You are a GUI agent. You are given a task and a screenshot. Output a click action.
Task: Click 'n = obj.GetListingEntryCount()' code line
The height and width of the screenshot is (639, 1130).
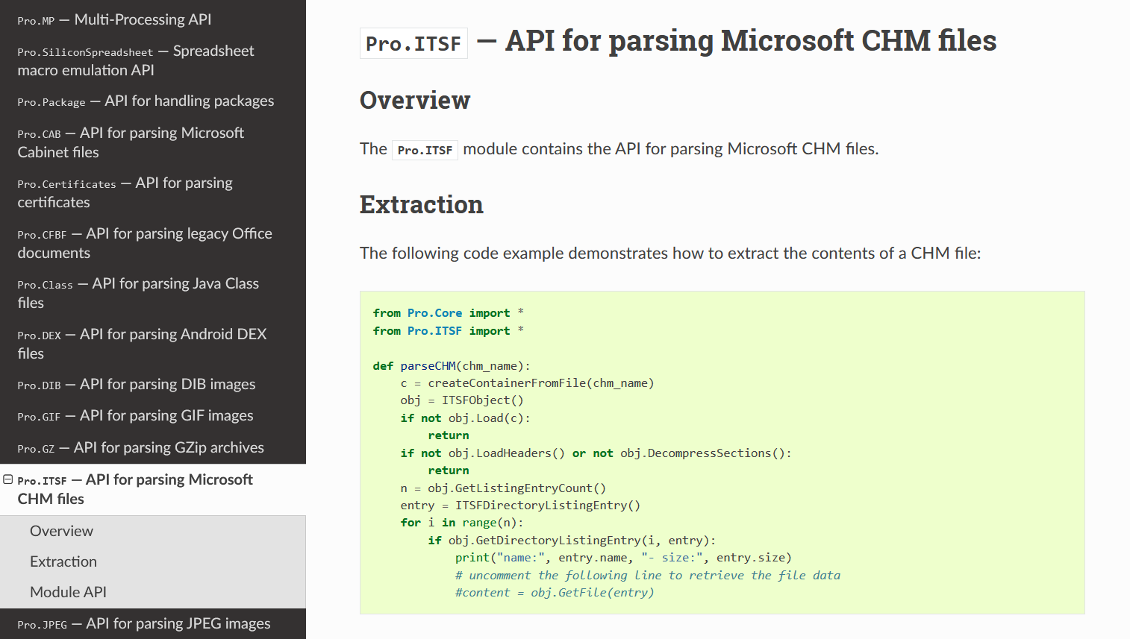(x=503, y=488)
